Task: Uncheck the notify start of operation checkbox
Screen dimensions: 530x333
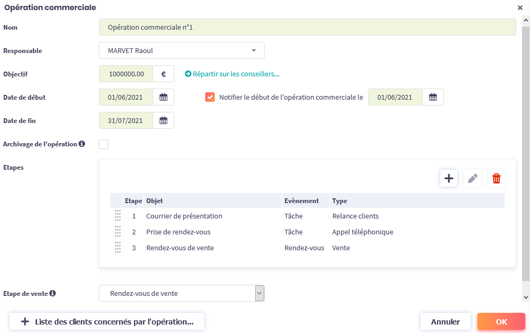Action: pos(210,97)
